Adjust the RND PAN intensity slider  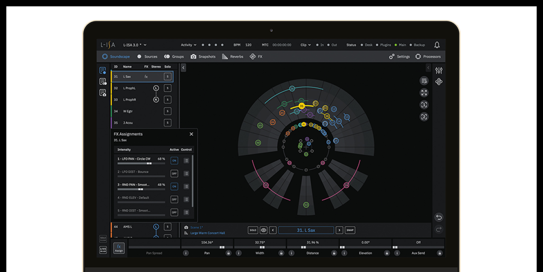tap(141, 189)
